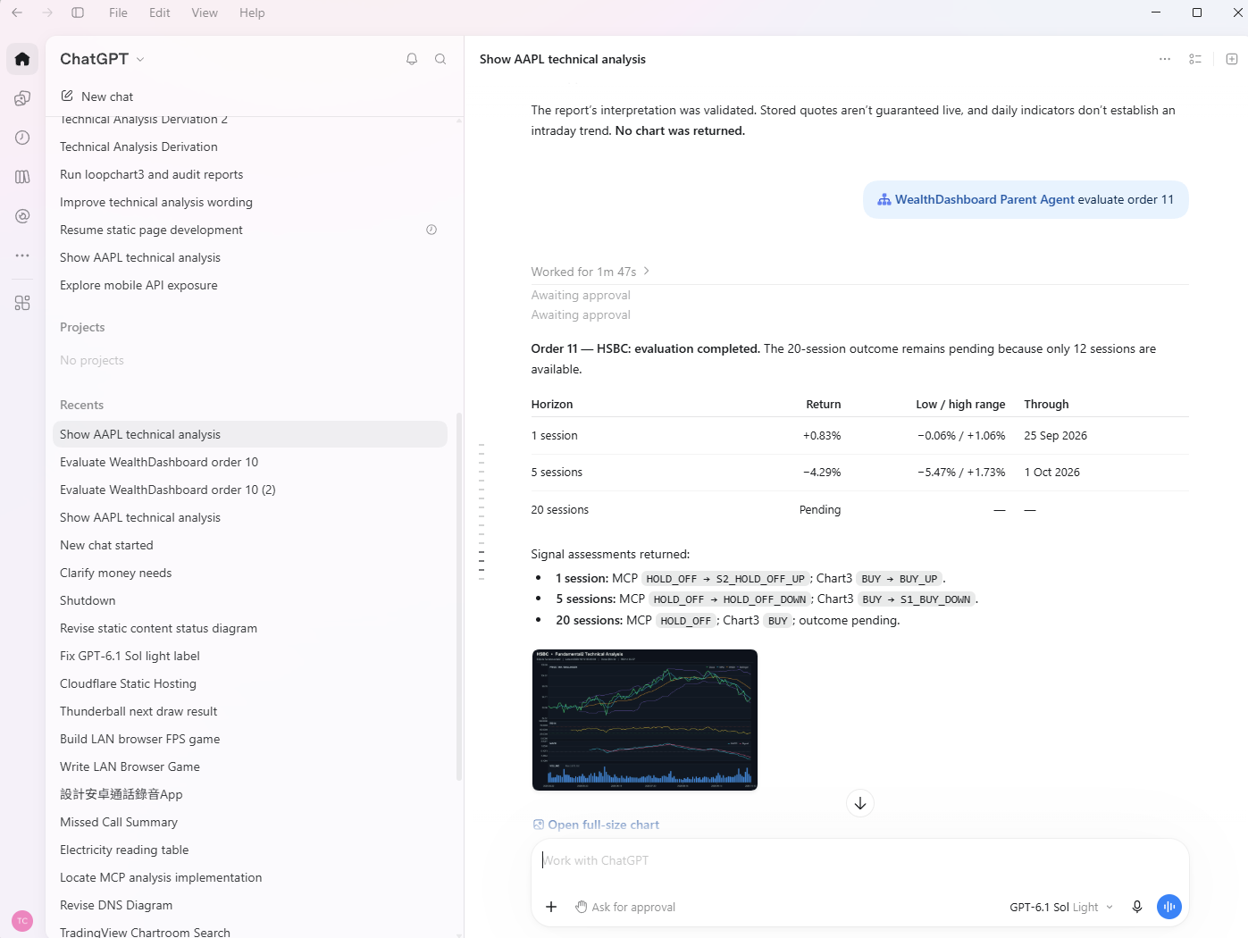Open GPT-6.1 Sol Light model selector

tap(1061, 907)
